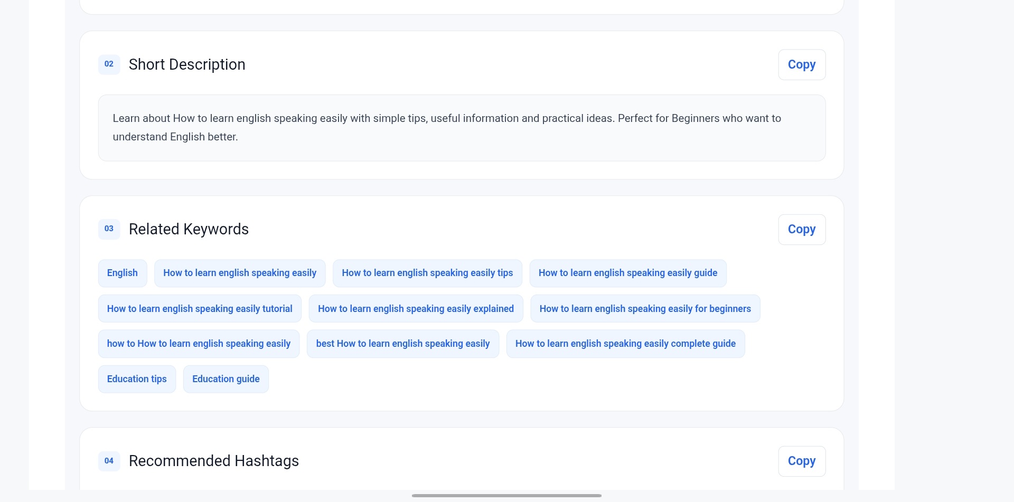1014x502 pixels.
Task: Click the short description text box
Action: [462, 128]
